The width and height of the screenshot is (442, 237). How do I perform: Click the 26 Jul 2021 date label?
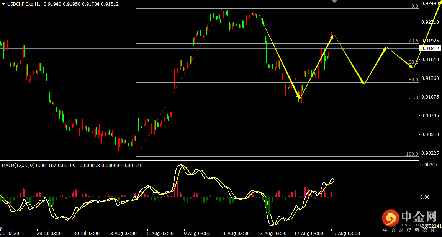[12, 234]
